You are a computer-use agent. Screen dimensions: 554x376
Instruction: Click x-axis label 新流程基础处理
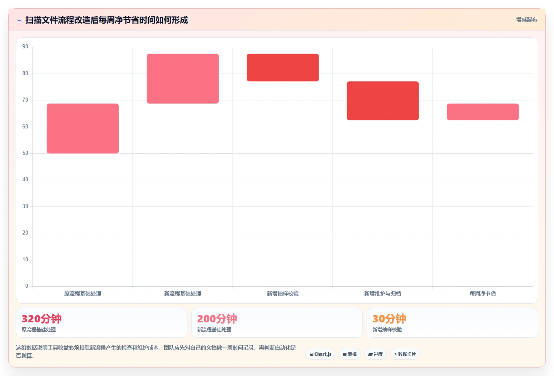click(182, 293)
